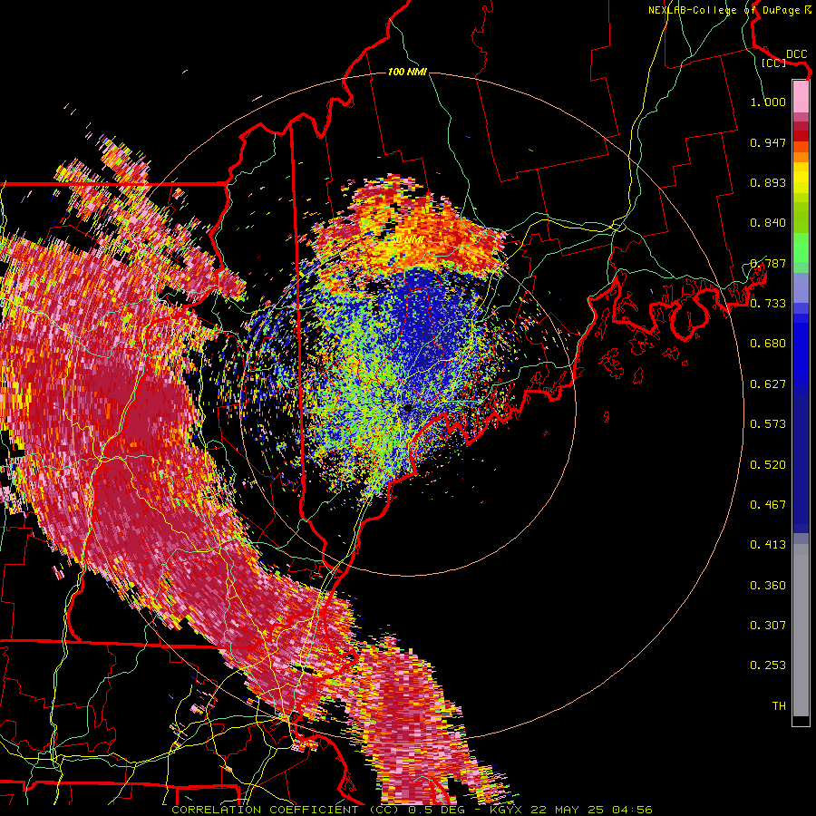
Task: Click the 0.787 legend value
Action: pyautogui.click(x=768, y=263)
